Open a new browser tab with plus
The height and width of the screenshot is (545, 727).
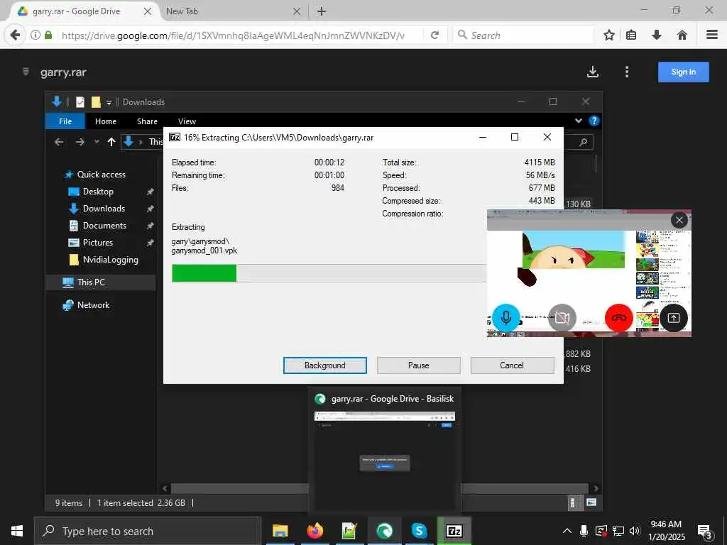322,11
